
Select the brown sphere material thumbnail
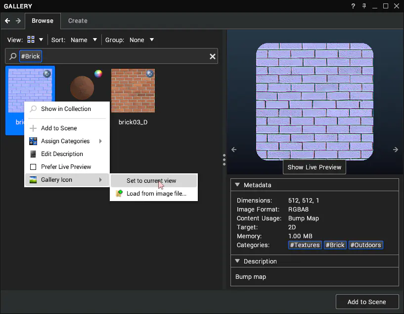pos(82,88)
